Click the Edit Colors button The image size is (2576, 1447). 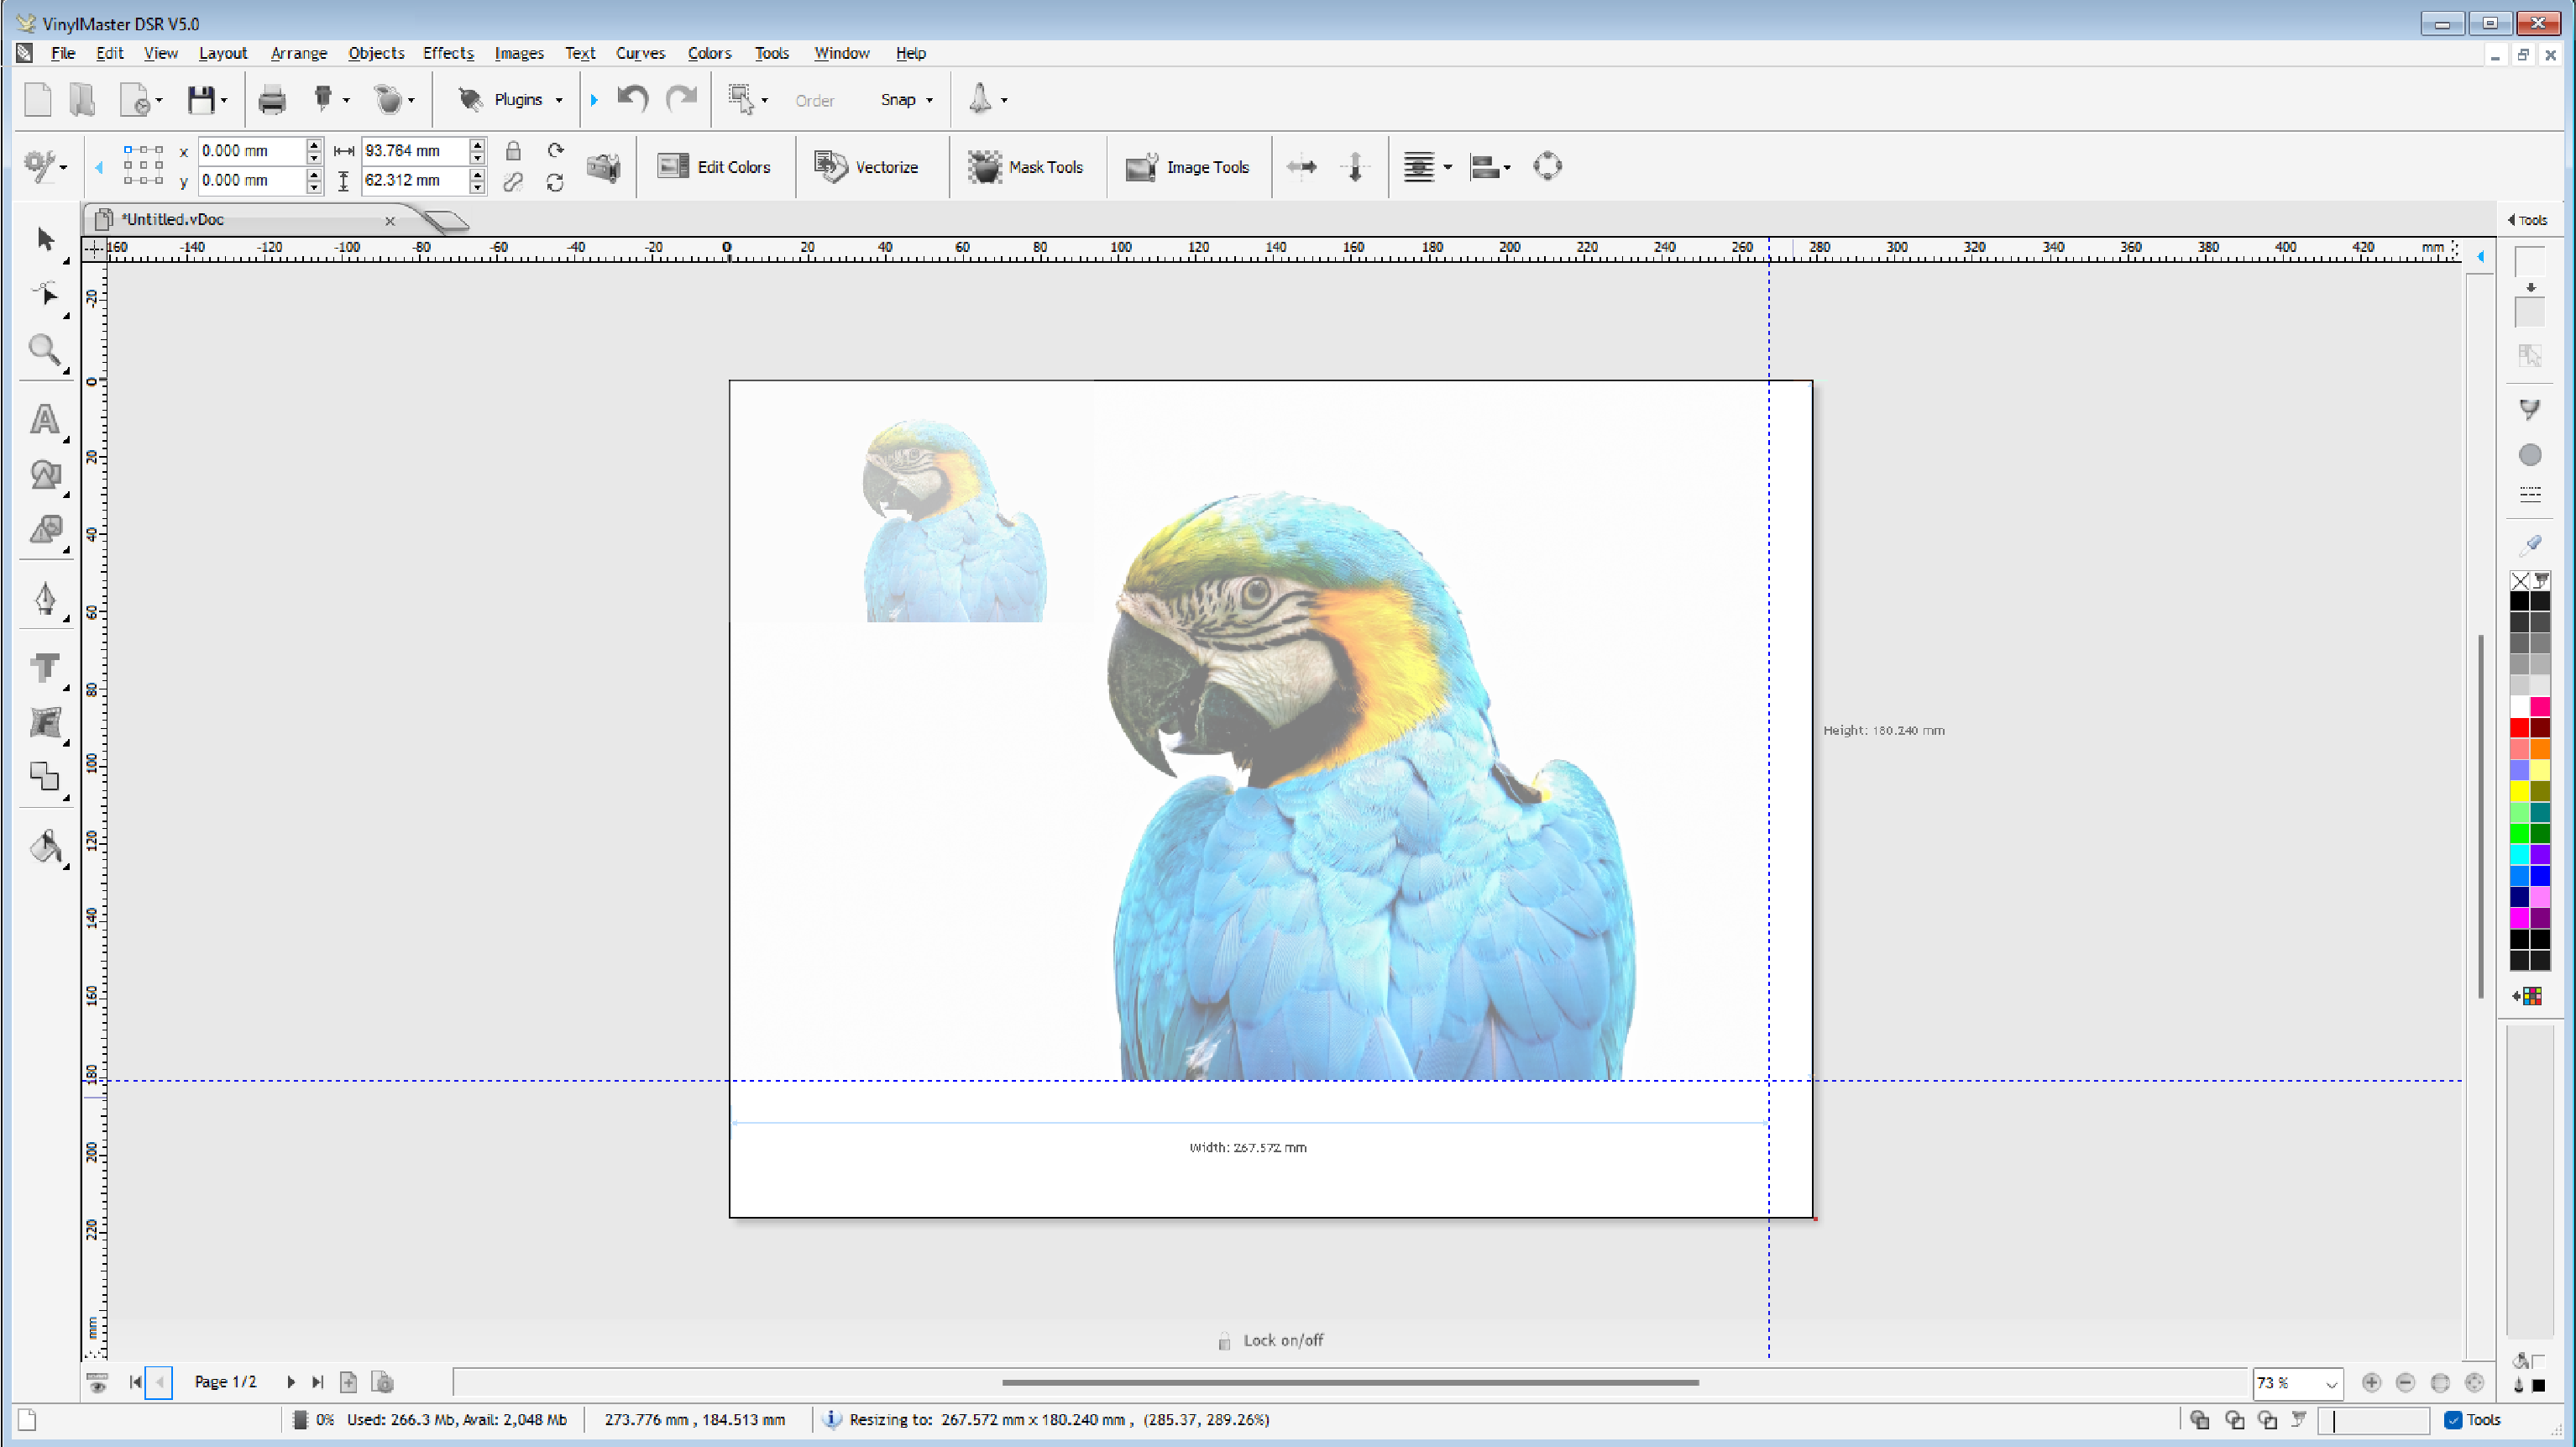point(714,167)
